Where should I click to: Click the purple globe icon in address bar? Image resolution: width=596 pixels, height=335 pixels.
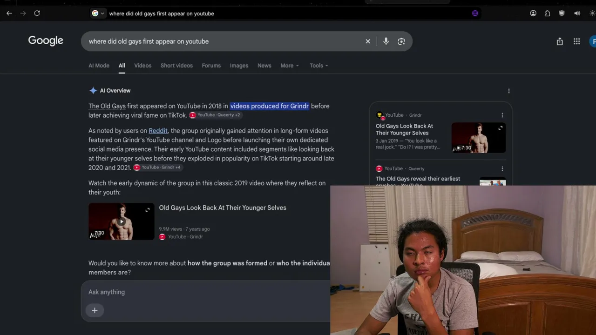pyautogui.click(x=475, y=13)
